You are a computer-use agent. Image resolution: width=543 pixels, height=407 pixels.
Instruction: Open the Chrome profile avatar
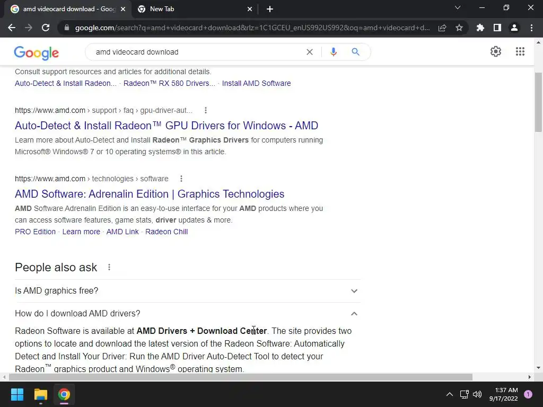[514, 28]
